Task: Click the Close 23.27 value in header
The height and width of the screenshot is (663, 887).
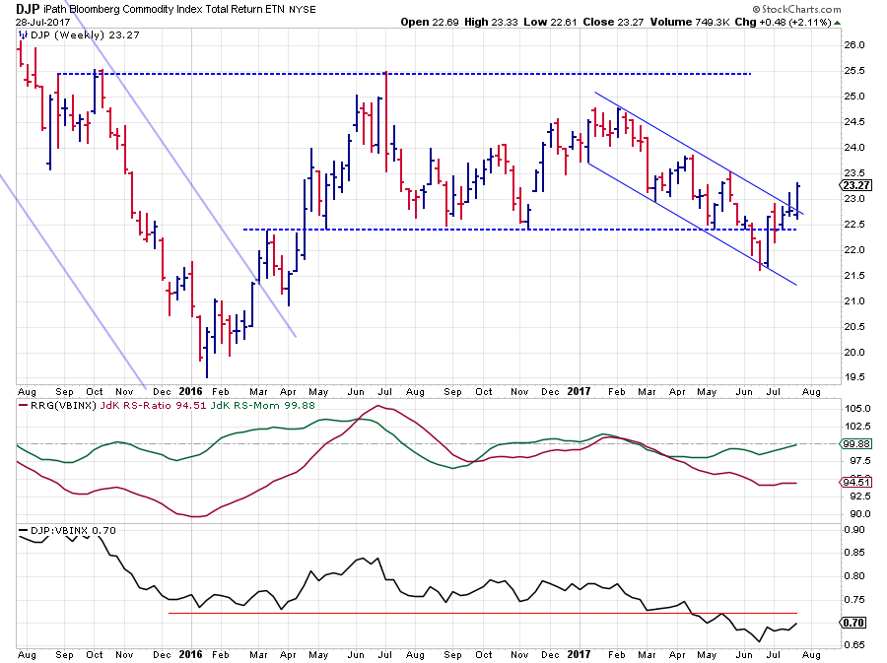Action: point(614,22)
